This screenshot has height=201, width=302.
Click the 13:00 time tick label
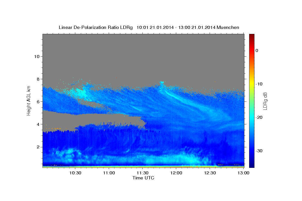point(243,173)
